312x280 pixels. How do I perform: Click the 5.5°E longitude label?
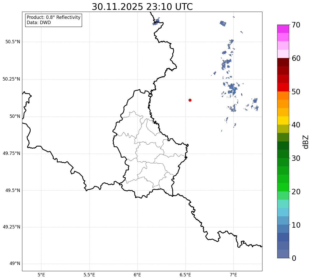[89, 275]
